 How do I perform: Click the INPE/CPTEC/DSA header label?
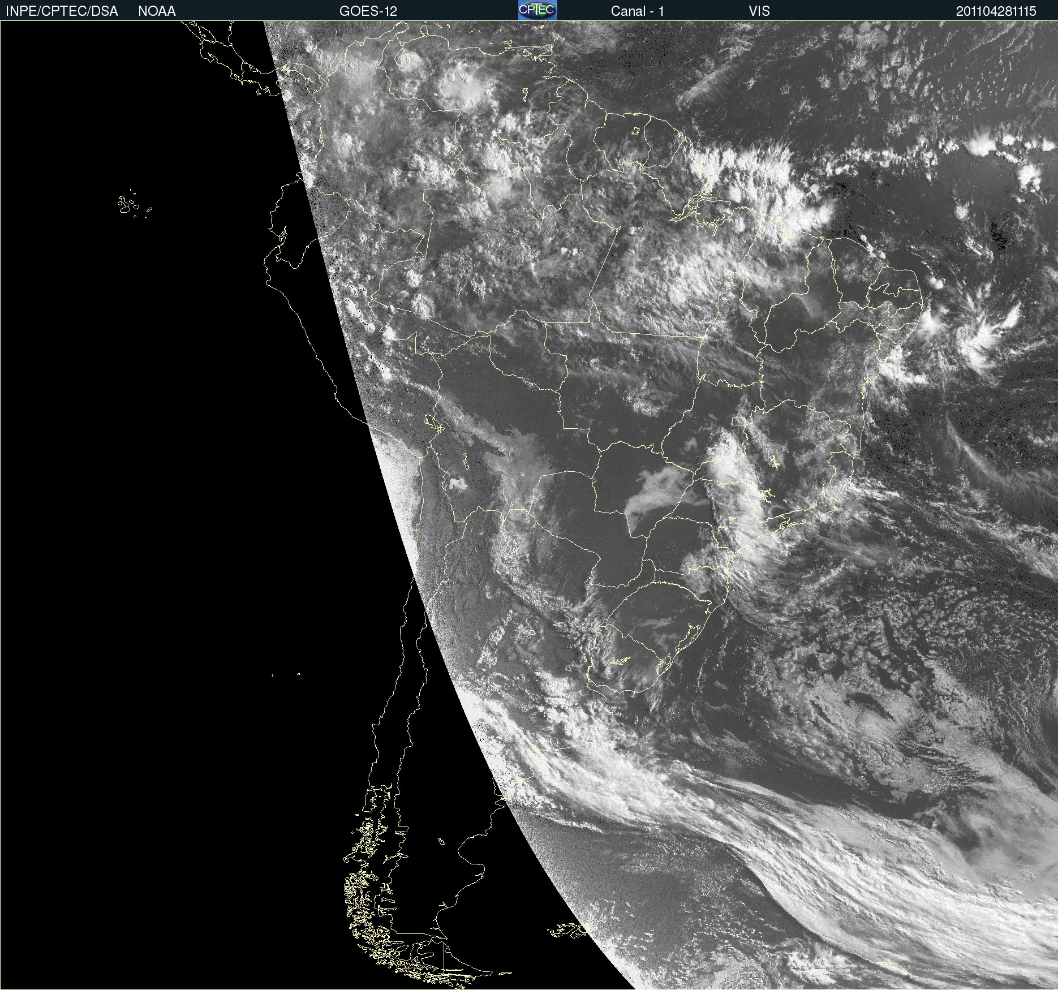pyautogui.click(x=62, y=11)
